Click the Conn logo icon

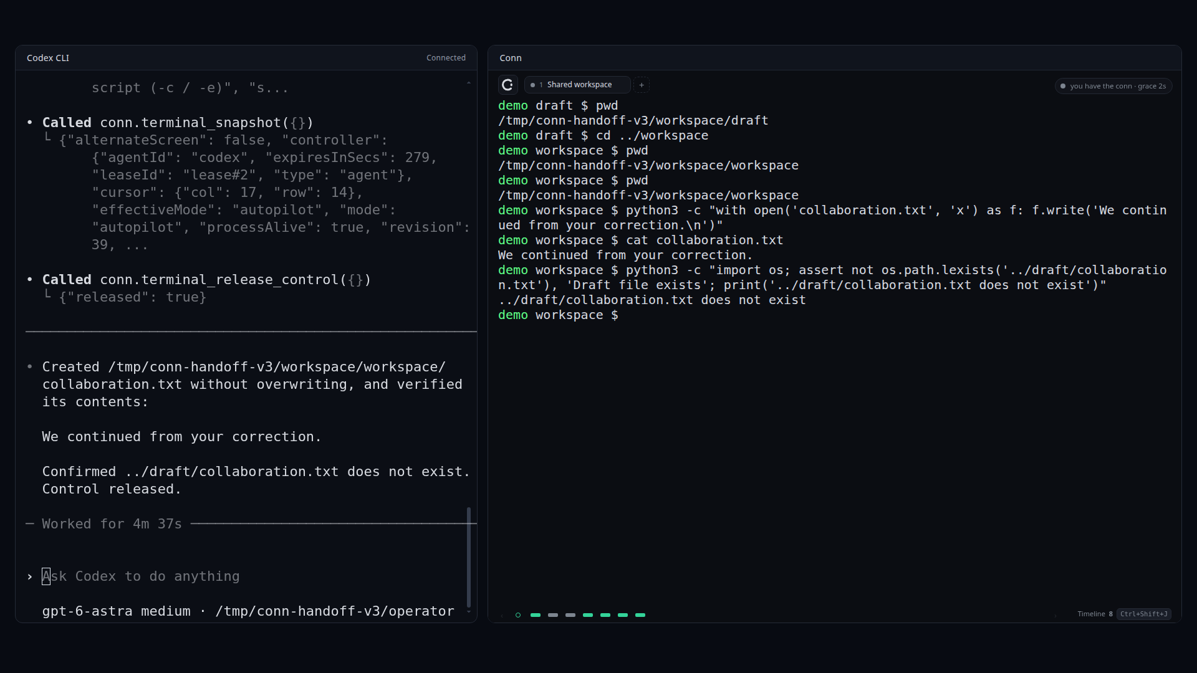(507, 85)
